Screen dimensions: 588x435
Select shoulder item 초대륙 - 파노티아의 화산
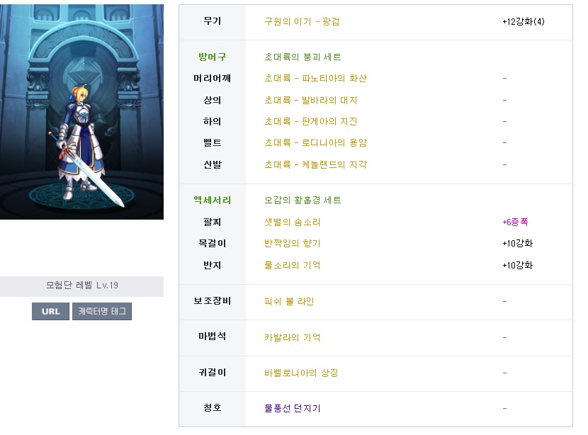click(315, 79)
